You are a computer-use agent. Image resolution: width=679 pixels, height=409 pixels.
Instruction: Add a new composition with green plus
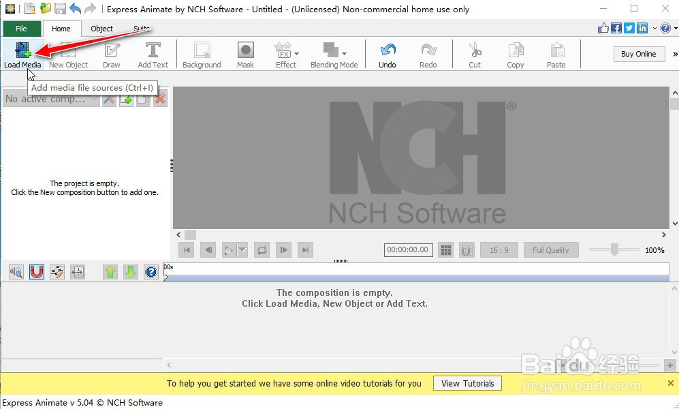127,100
